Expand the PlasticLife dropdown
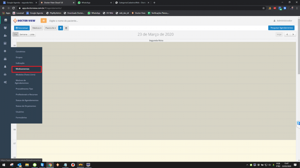 click(x=50, y=28)
